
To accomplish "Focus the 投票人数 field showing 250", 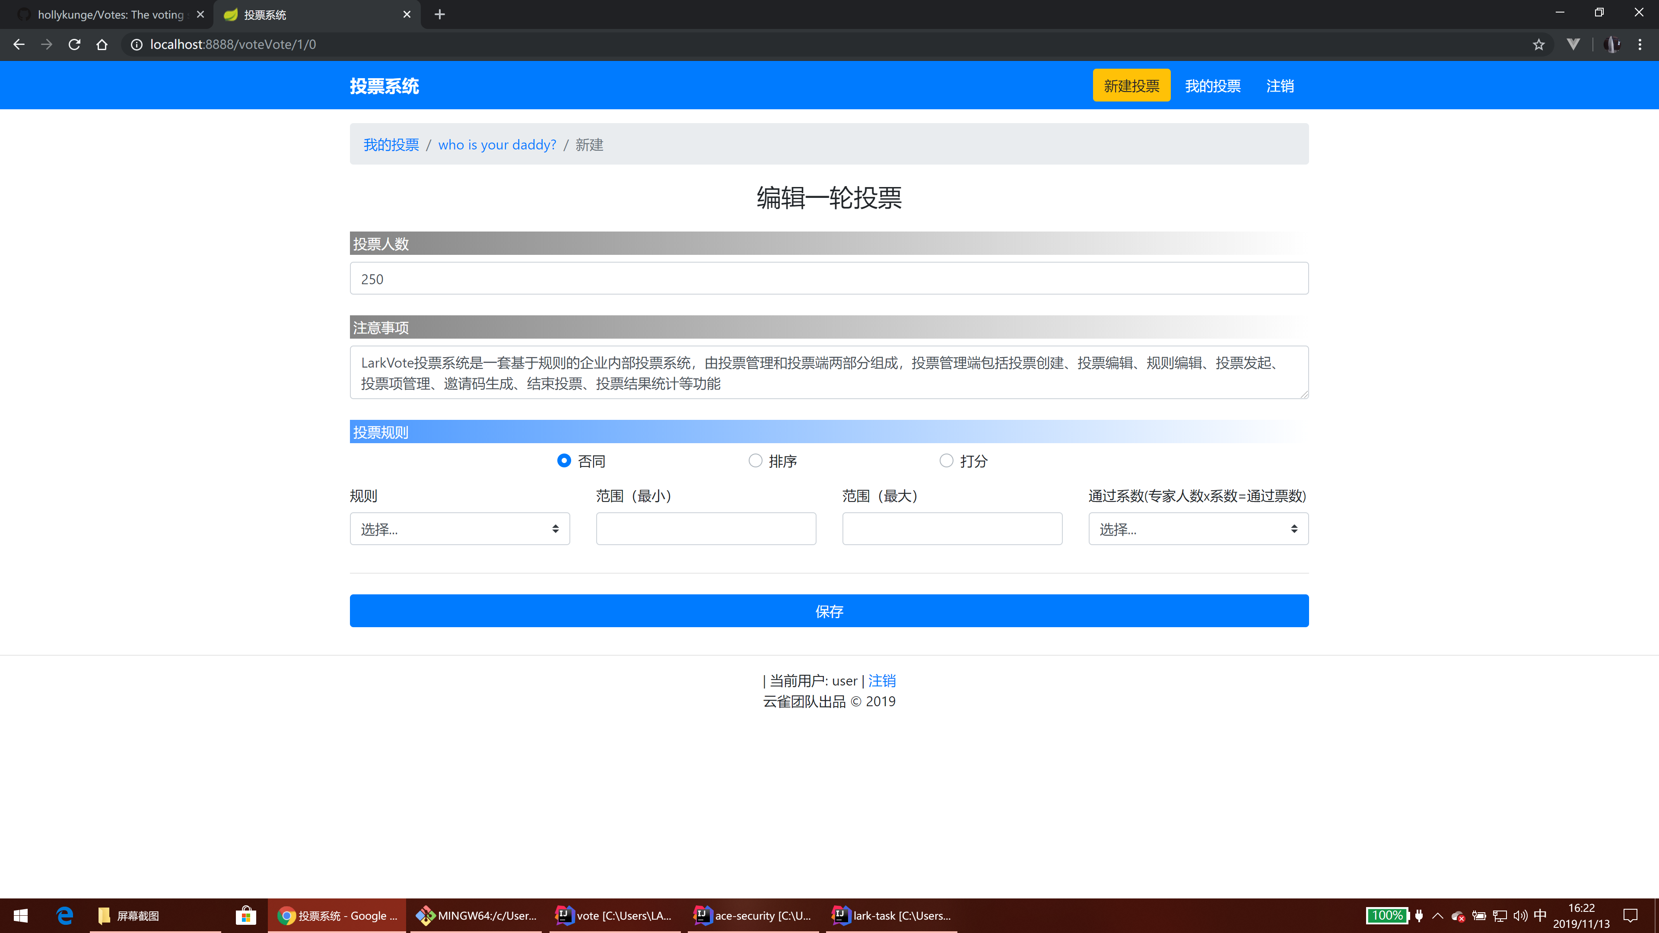I will point(829,278).
